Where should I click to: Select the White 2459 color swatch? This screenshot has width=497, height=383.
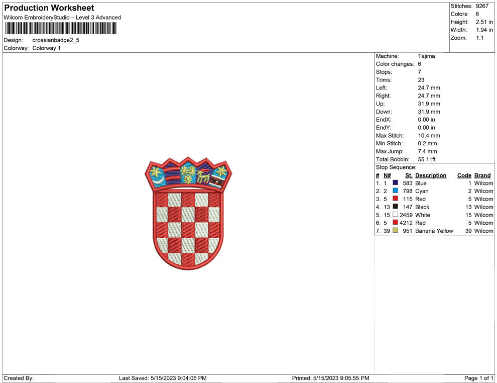pos(395,215)
